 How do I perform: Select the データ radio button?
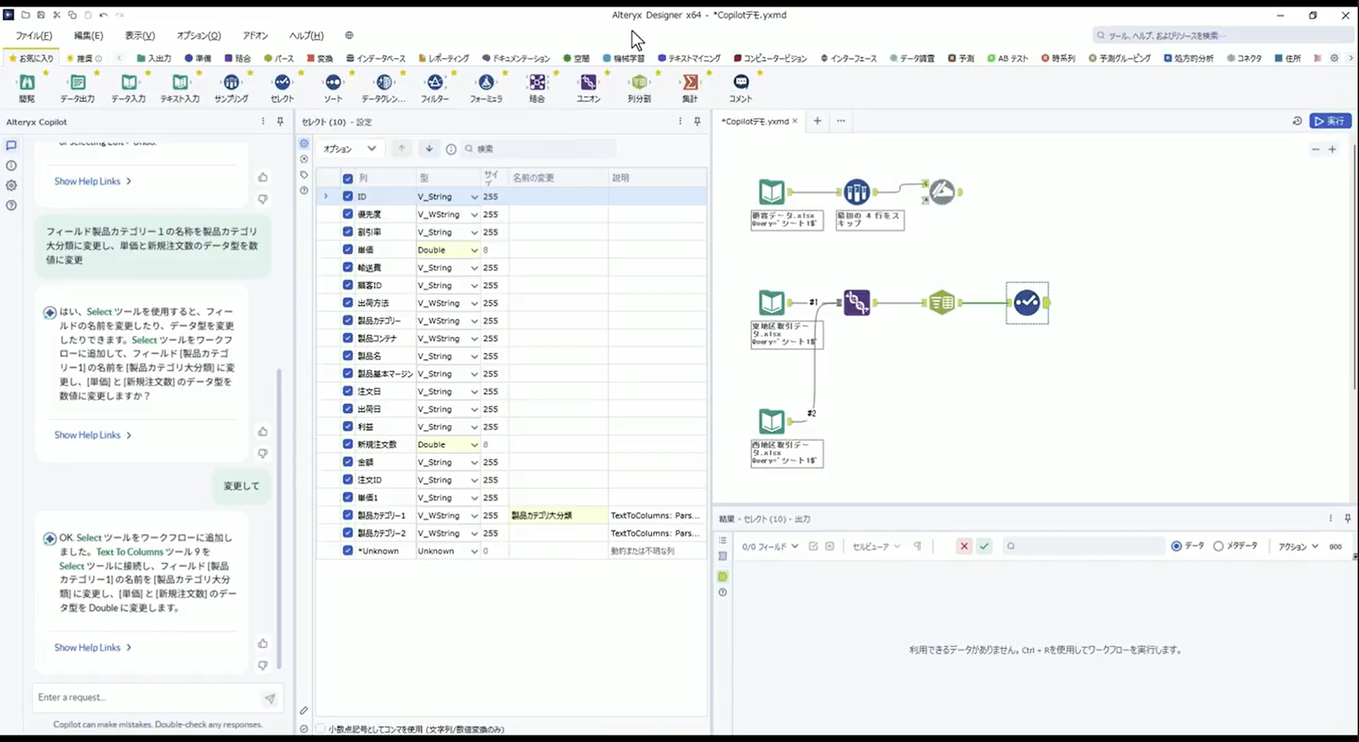point(1176,546)
